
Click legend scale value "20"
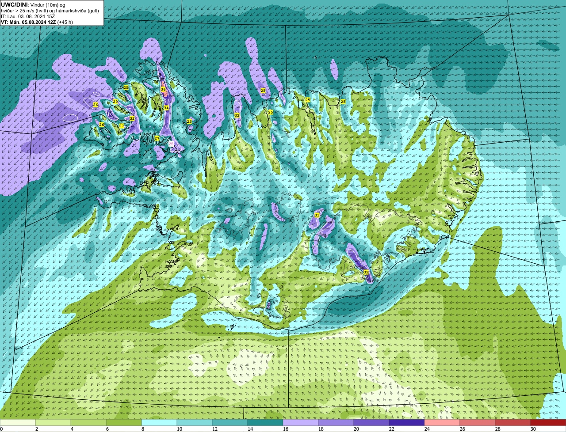tap(356, 429)
